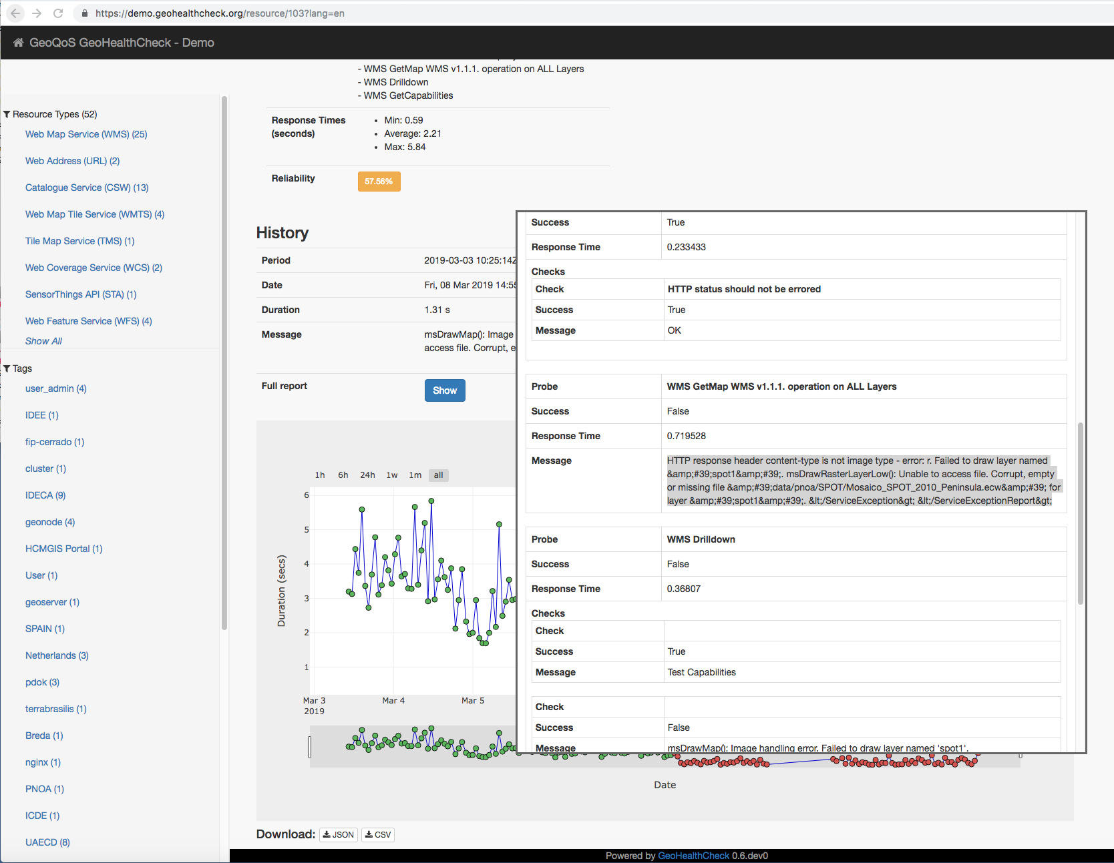Filter by the IDECA tag
Image resolution: width=1114 pixels, height=863 pixels.
point(45,495)
